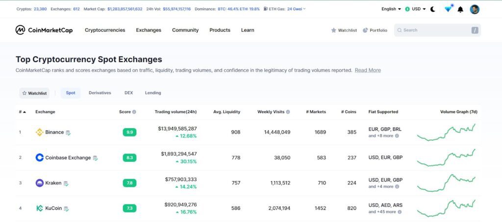Click the Read More link

368,70
